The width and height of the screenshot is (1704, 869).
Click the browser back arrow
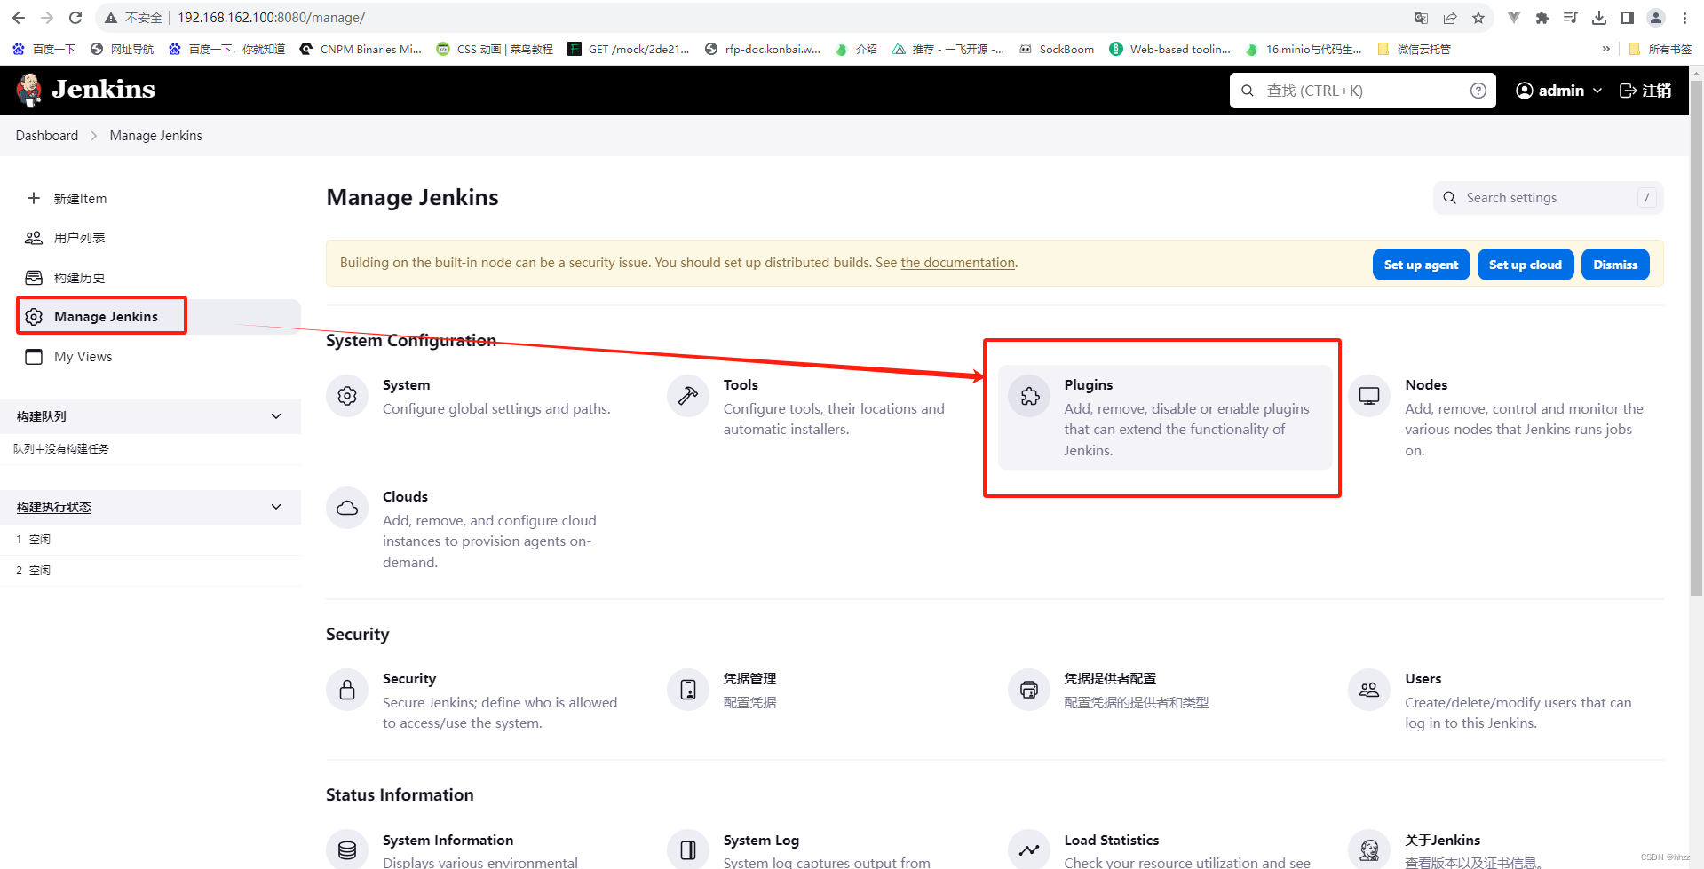[x=19, y=18]
